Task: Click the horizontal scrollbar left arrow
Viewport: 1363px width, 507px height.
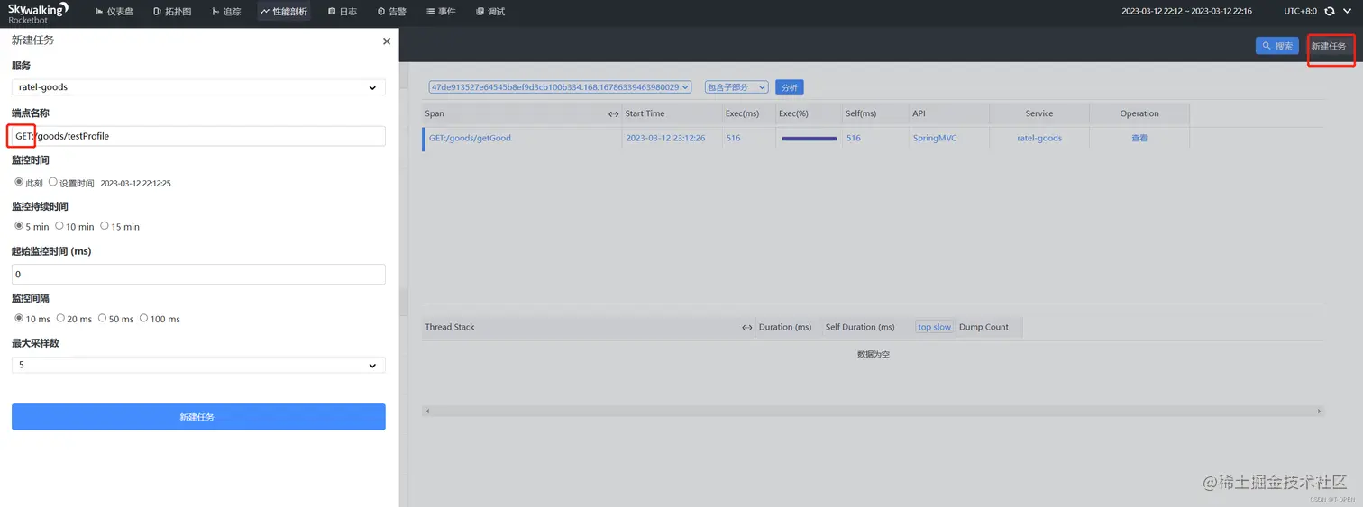Action: (426, 411)
